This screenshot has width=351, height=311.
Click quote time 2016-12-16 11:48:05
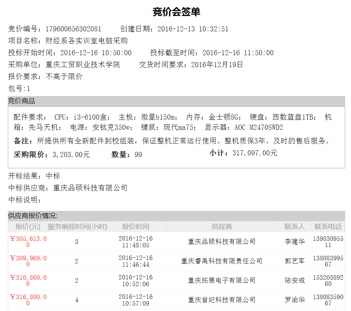point(136,242)
